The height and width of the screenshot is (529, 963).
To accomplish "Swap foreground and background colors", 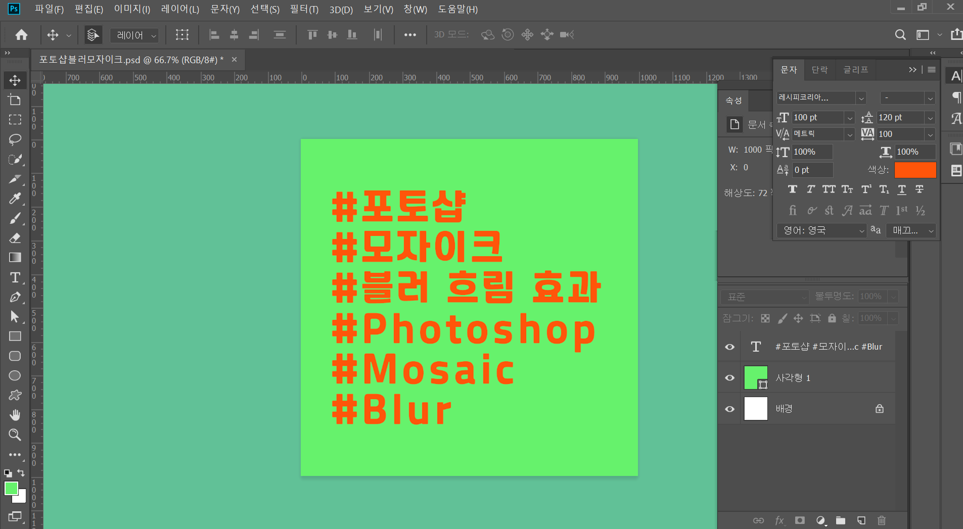I will coord(21,473).
